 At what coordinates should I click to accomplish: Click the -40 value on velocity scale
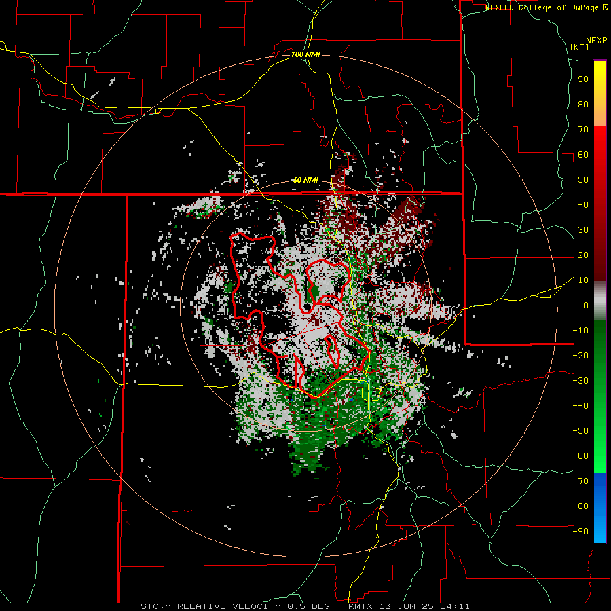(580, 406)
